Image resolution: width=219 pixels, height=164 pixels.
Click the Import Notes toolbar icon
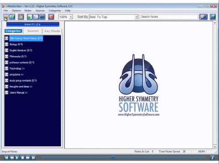pyautogui.click(x=6, y=17)
